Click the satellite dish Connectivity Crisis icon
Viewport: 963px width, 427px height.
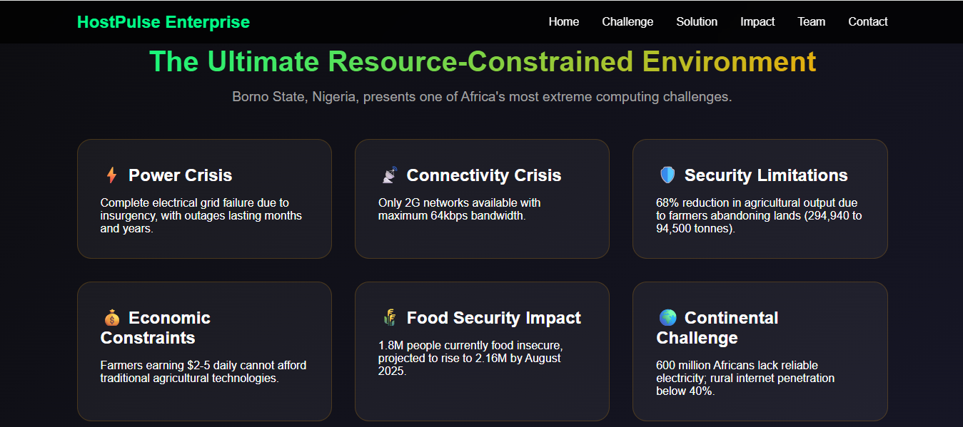pos(389,175)
